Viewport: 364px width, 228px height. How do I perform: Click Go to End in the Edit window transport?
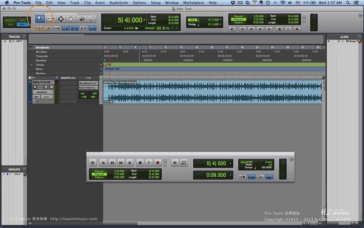click(269, 29)
